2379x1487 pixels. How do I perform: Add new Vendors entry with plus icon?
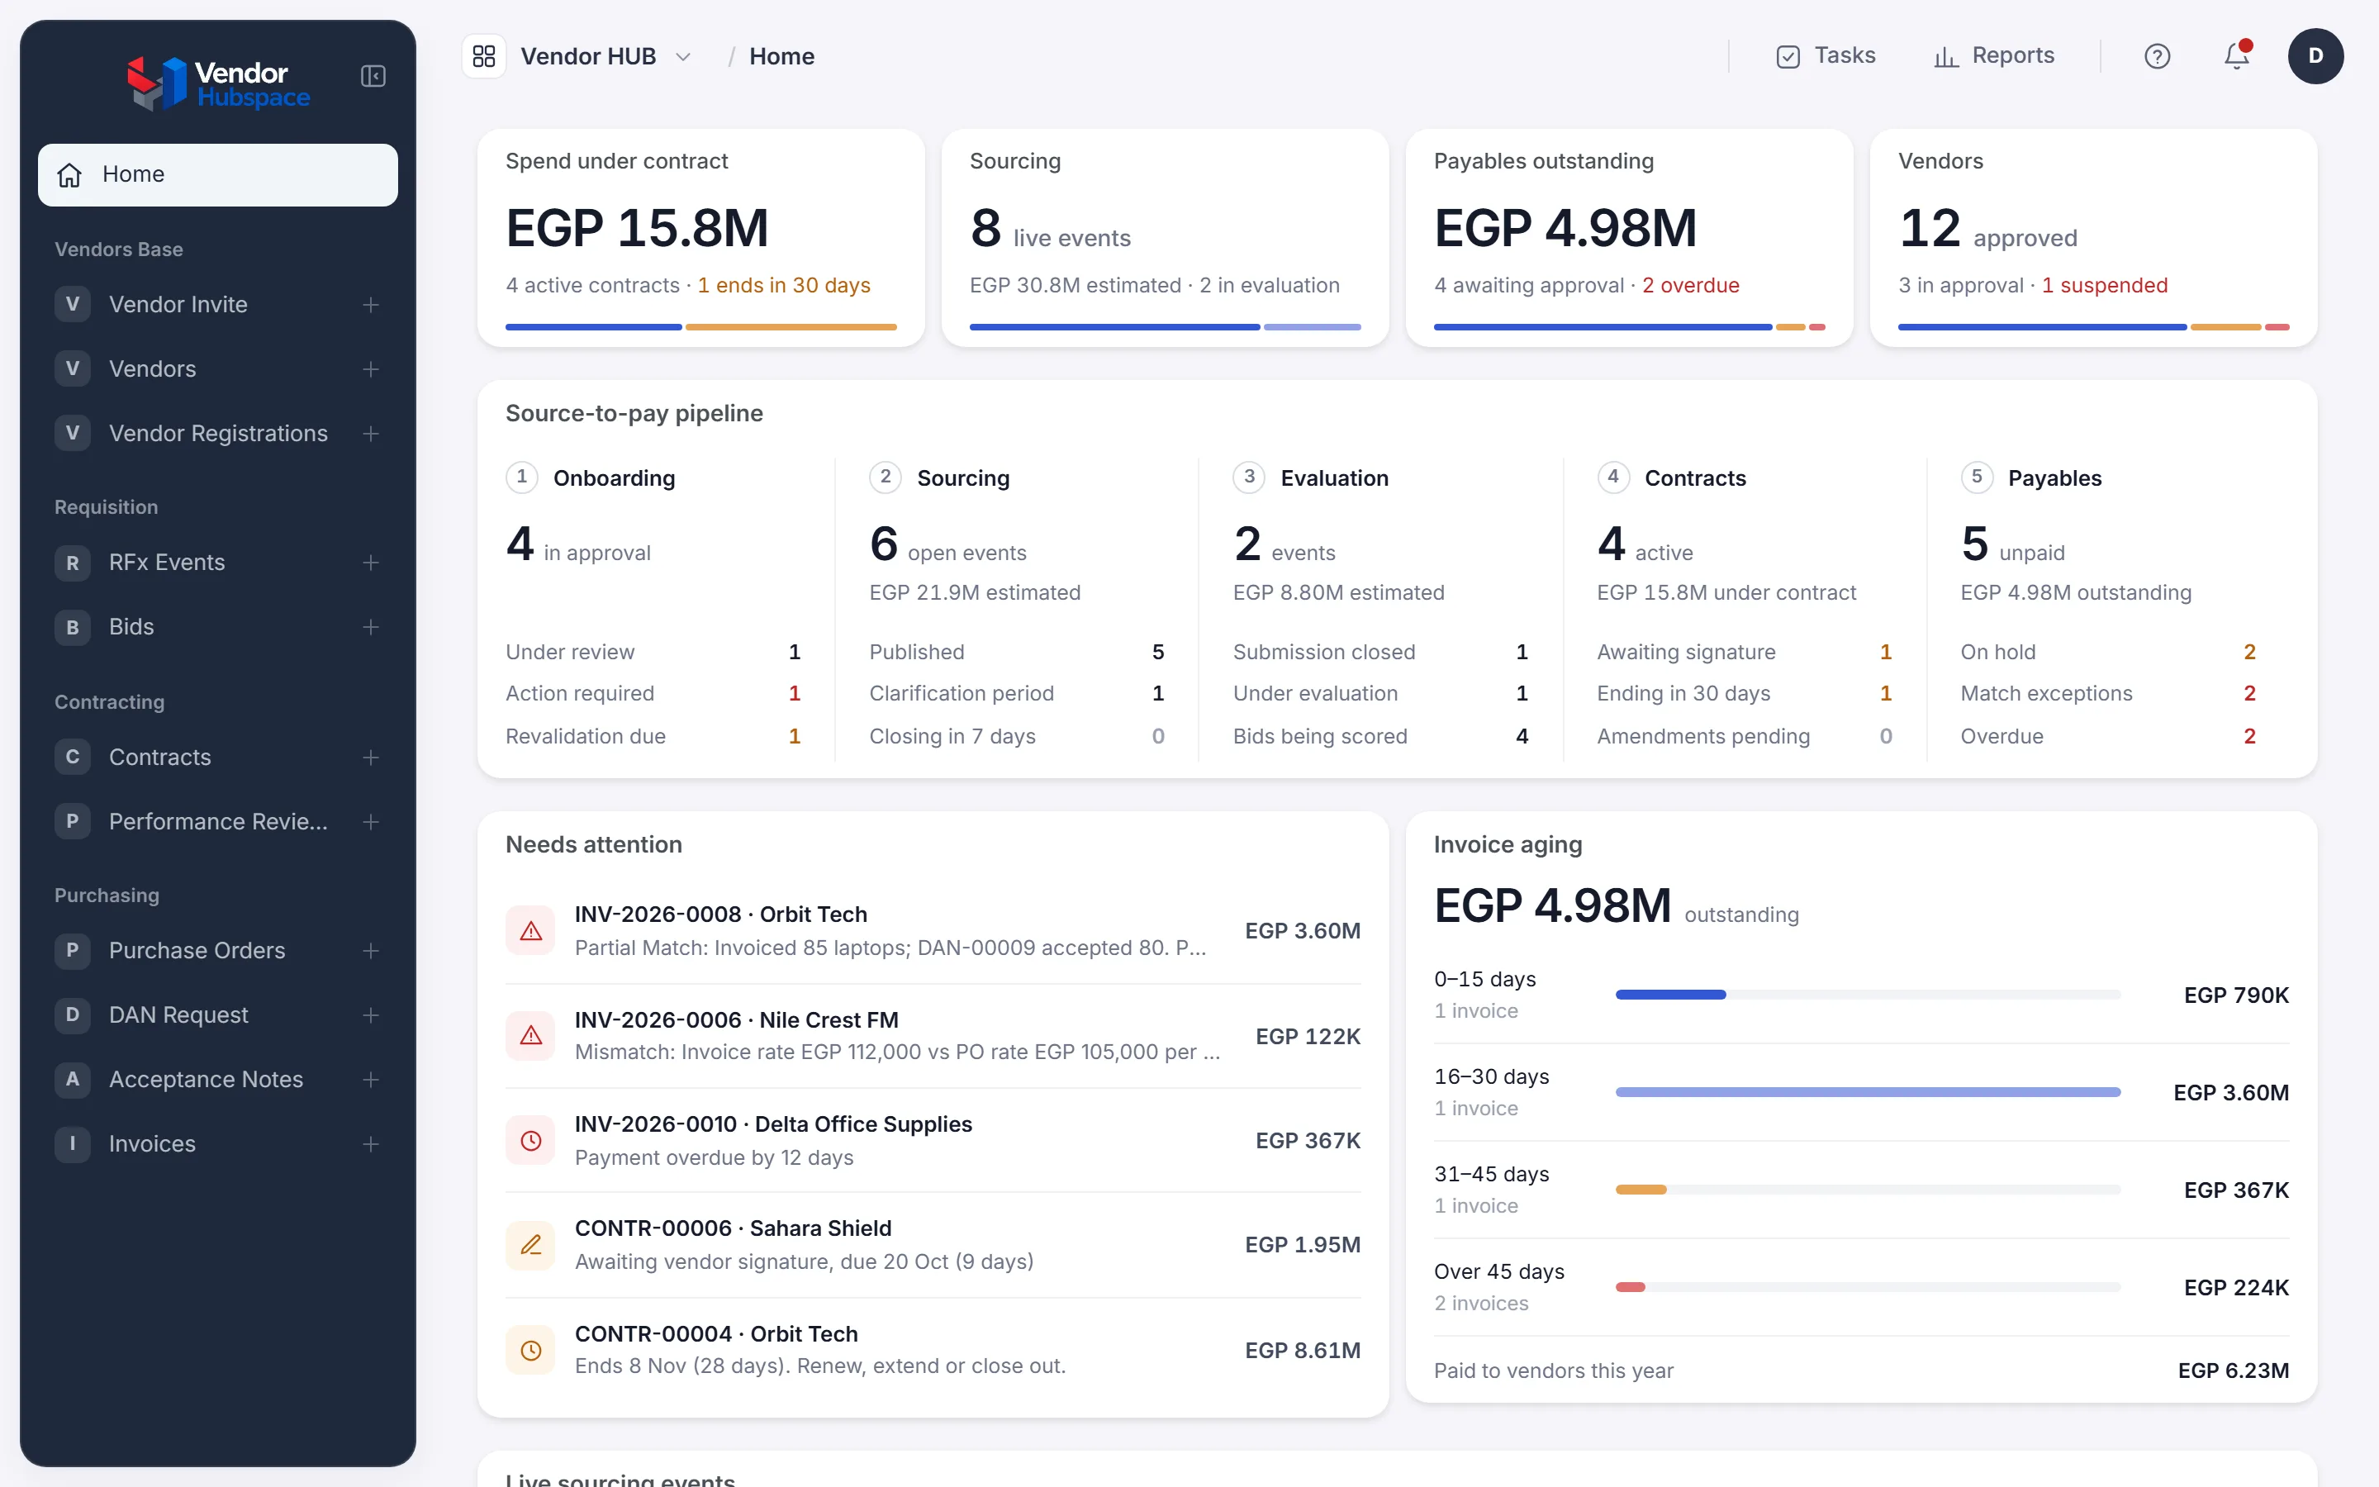[371, 368]
